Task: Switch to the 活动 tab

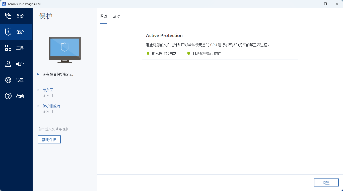Action: click(x=117, y=16)
